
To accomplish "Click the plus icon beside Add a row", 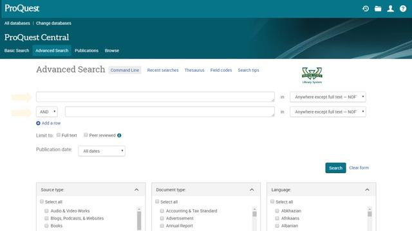I will [x=38, y=123].
